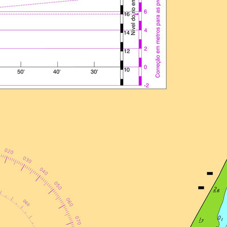Click the 030 compass rose bearing label

(27, 160)
